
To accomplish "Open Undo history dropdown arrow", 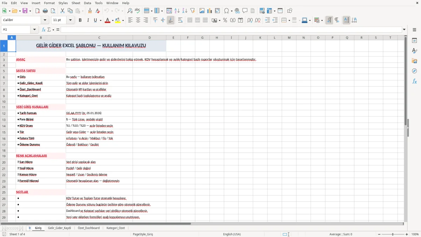I will click(x=112, y=11).
